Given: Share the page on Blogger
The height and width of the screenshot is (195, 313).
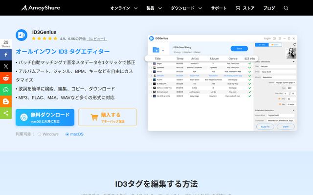Looking at the screenshot, I should 6,101.
